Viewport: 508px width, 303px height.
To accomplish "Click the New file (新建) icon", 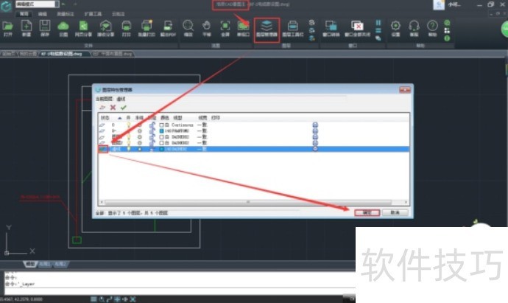I will pyautogui.click(x=27, y=28).
